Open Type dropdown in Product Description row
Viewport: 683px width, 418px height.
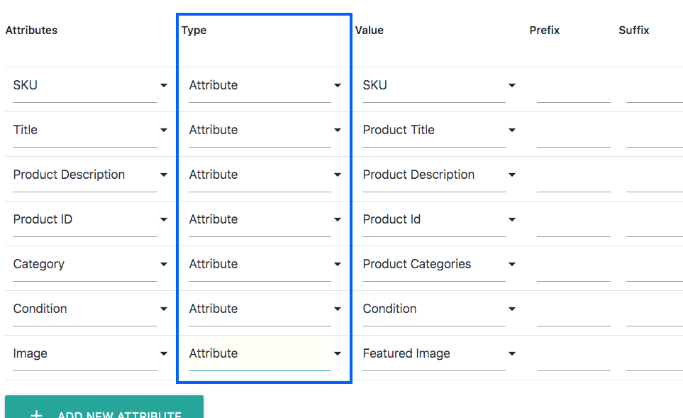tap(265, 175)
